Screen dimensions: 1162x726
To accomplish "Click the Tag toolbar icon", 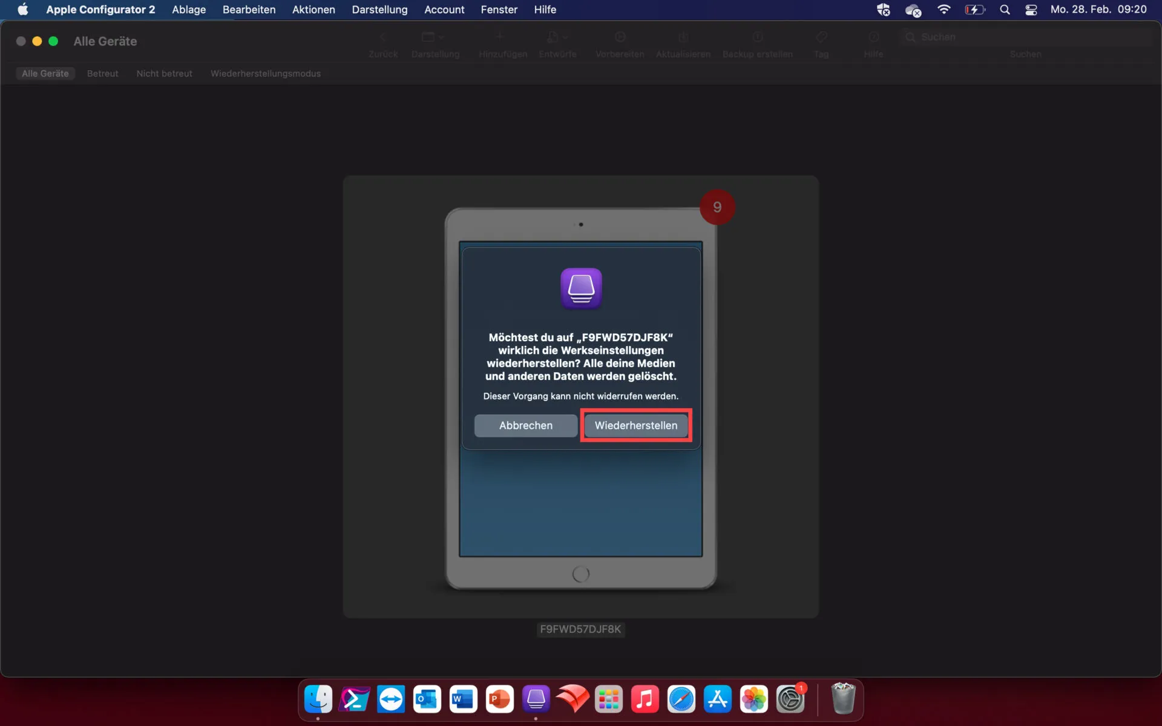I will click(821, 38).
